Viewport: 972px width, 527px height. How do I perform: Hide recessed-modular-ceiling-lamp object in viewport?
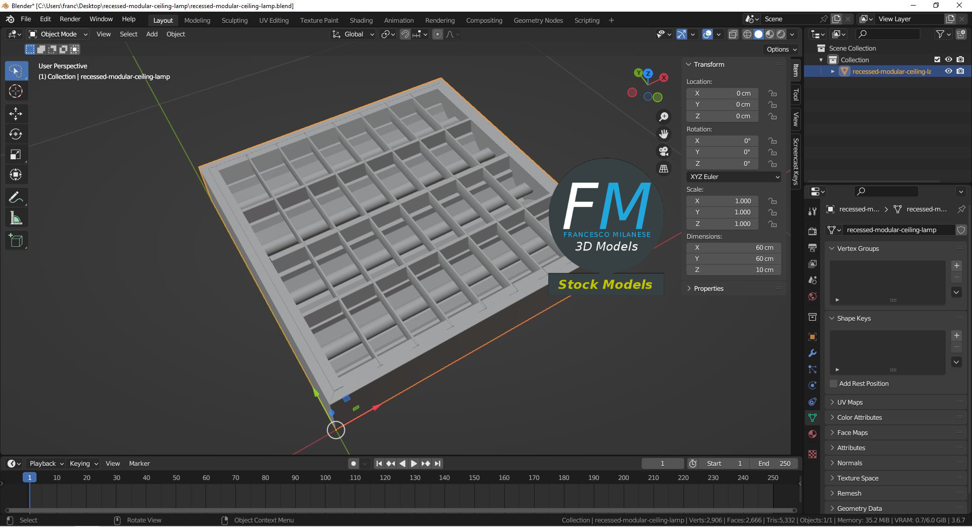click(949, 71)
